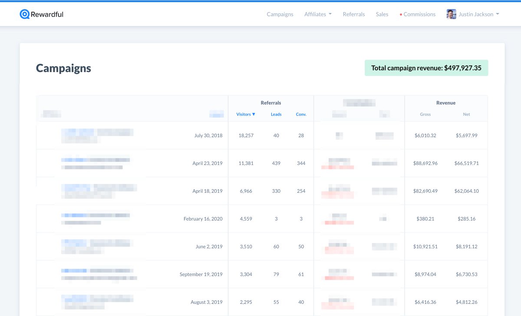Sort the table by Leads

276,115
